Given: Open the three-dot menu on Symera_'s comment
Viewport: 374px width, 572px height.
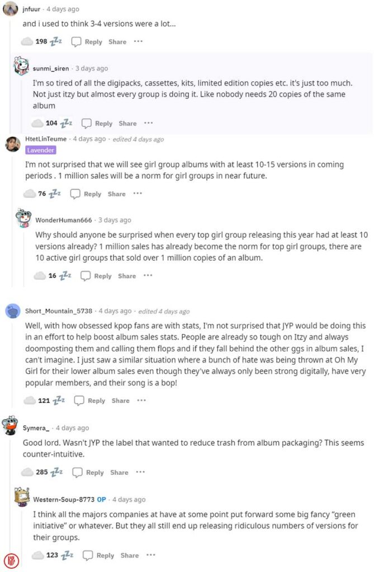Looking at the screenshot, I should pyautogui.click(x=139, y=472).
